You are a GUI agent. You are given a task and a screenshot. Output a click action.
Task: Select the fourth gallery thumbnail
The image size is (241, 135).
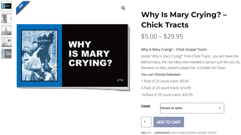coord(6,42)
